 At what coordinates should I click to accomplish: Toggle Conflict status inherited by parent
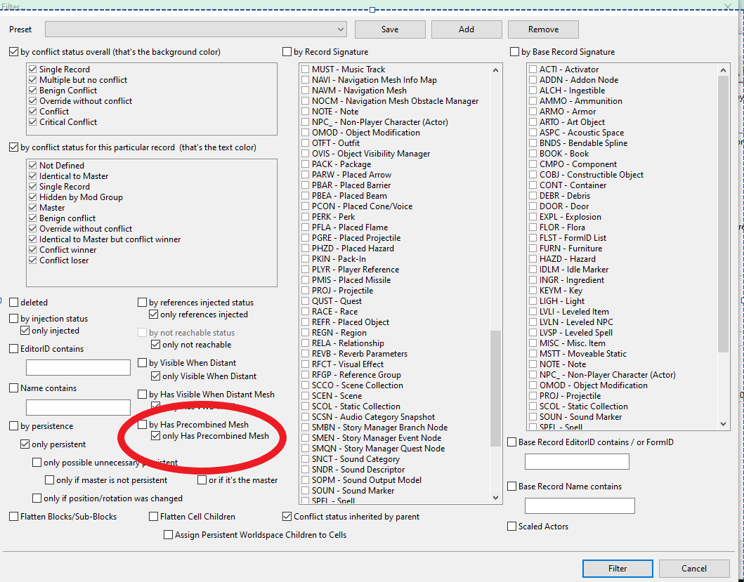(287, 516)
